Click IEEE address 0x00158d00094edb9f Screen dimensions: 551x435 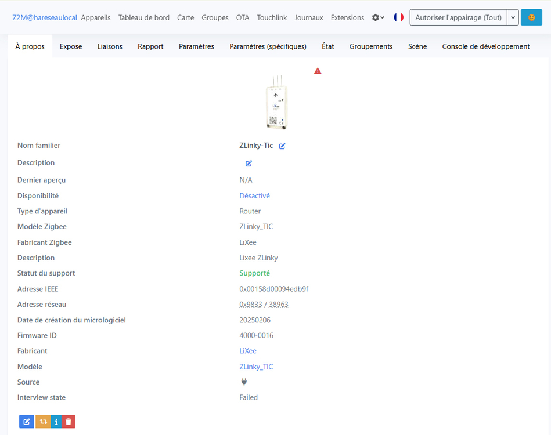pyautogui.click(x=273, y=289)
